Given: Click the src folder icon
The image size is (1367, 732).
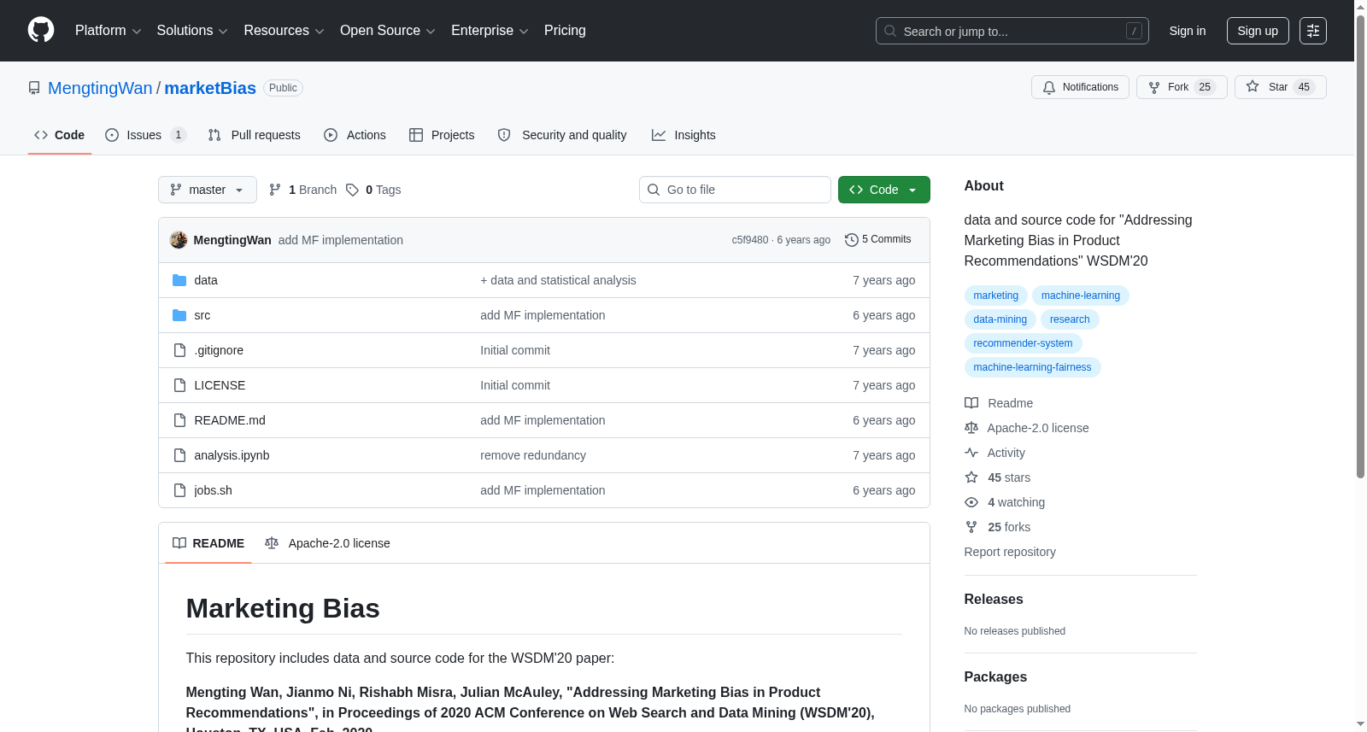Looking at the screenshot, I should 179,315.
